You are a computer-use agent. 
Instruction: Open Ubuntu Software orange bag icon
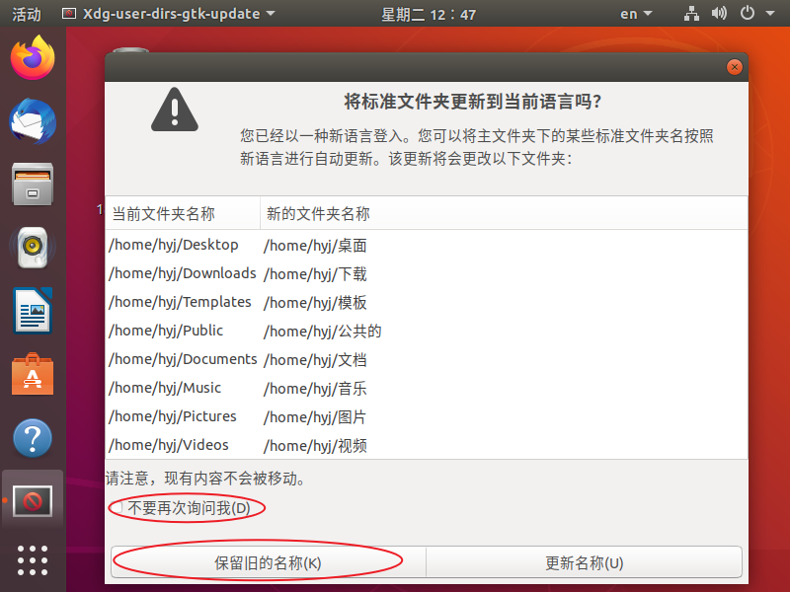33,374
